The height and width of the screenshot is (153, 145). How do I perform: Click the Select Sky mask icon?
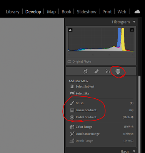click(x=72, y=93)
